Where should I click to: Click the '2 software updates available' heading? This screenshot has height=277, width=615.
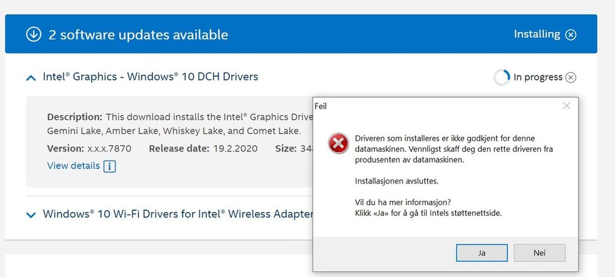tap(138, 34)
